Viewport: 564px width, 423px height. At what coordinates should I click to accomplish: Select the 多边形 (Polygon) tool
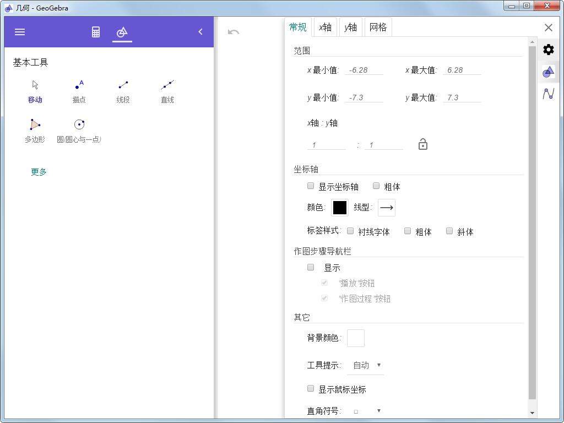35,131
